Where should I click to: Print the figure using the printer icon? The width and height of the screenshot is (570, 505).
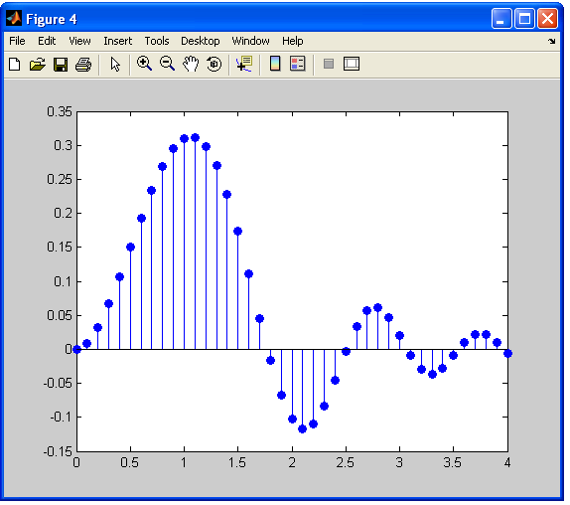pyautogui.click(x=83, y=65)
